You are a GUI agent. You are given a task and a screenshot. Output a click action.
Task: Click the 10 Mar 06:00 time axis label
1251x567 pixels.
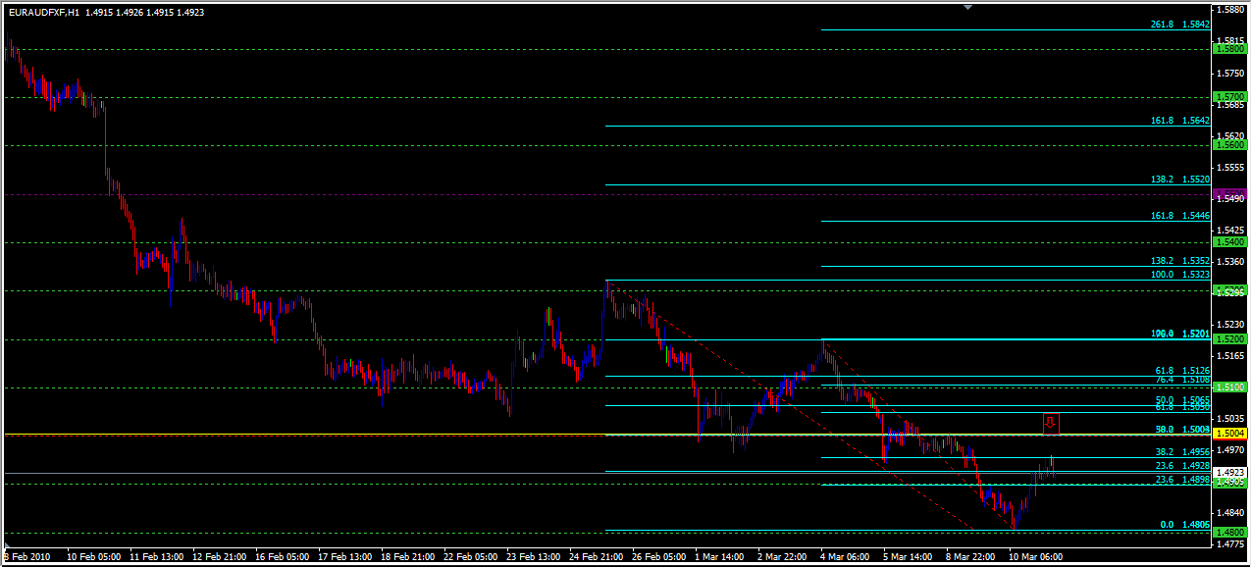coord(1034,557)
